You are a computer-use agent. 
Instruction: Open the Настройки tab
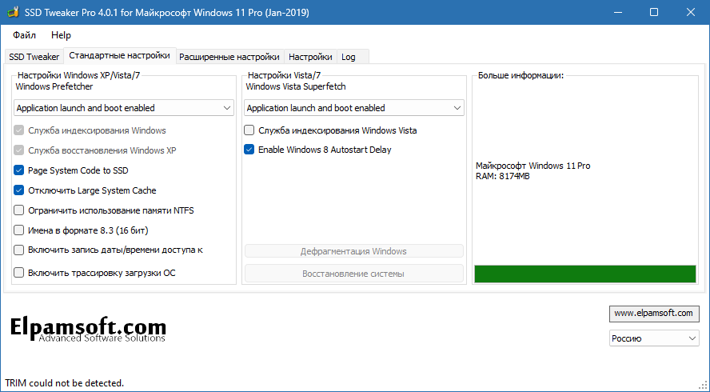[x=310, y=57]
